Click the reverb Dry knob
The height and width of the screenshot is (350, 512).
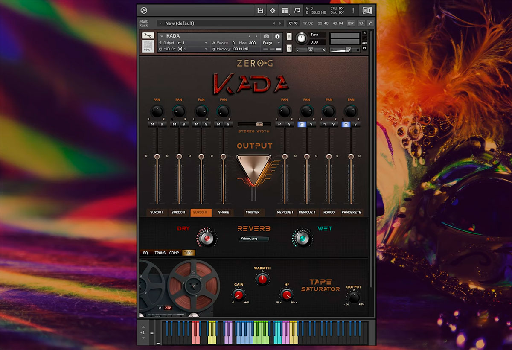(207, 238)
